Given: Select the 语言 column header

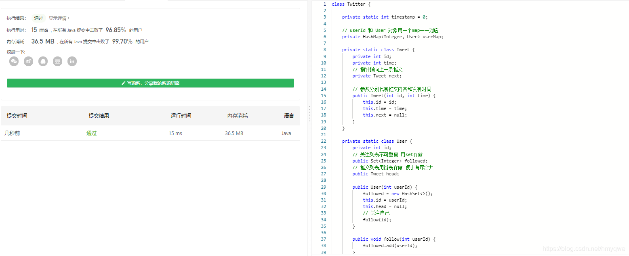Looking at the screenshot, I should [289, 116].
